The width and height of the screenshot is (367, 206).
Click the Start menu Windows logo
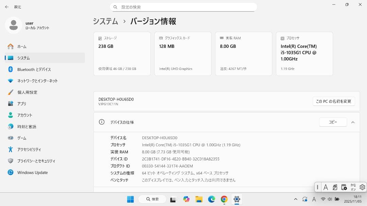130,200
